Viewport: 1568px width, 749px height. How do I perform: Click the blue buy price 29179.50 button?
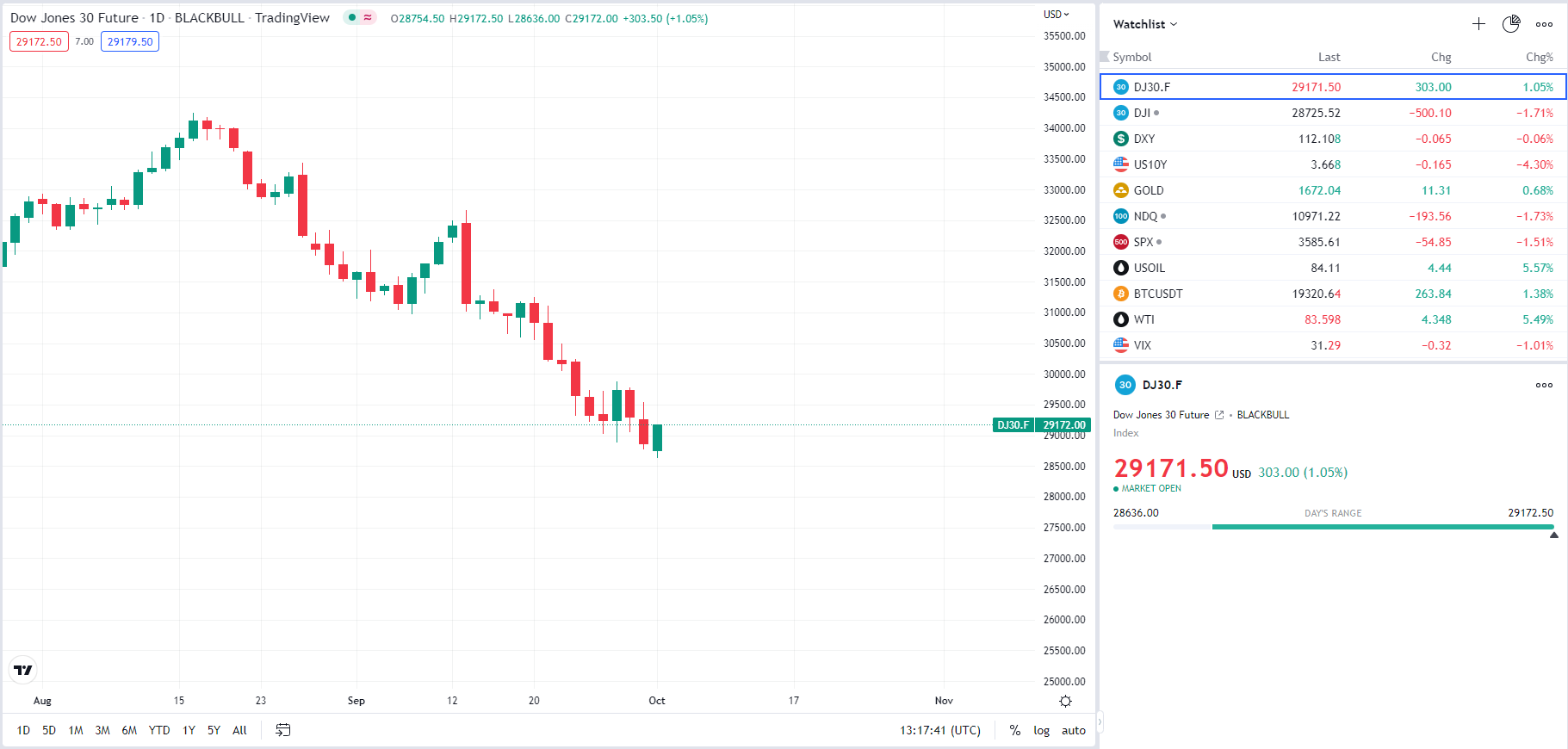click(x=130, y=41)
